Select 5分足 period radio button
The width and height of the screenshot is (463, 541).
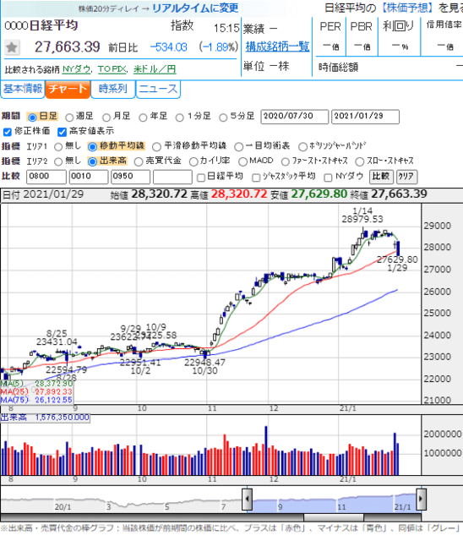pyautogui.click(x=223, y=117)
